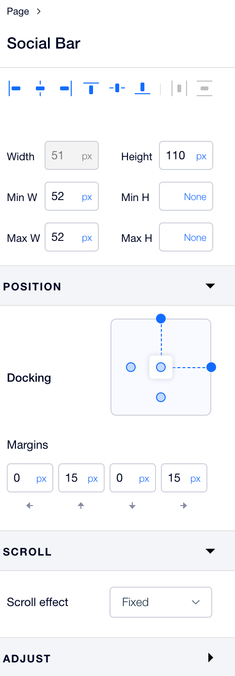Collapse the Position section
235x676 pixels.
click(210, 286)
